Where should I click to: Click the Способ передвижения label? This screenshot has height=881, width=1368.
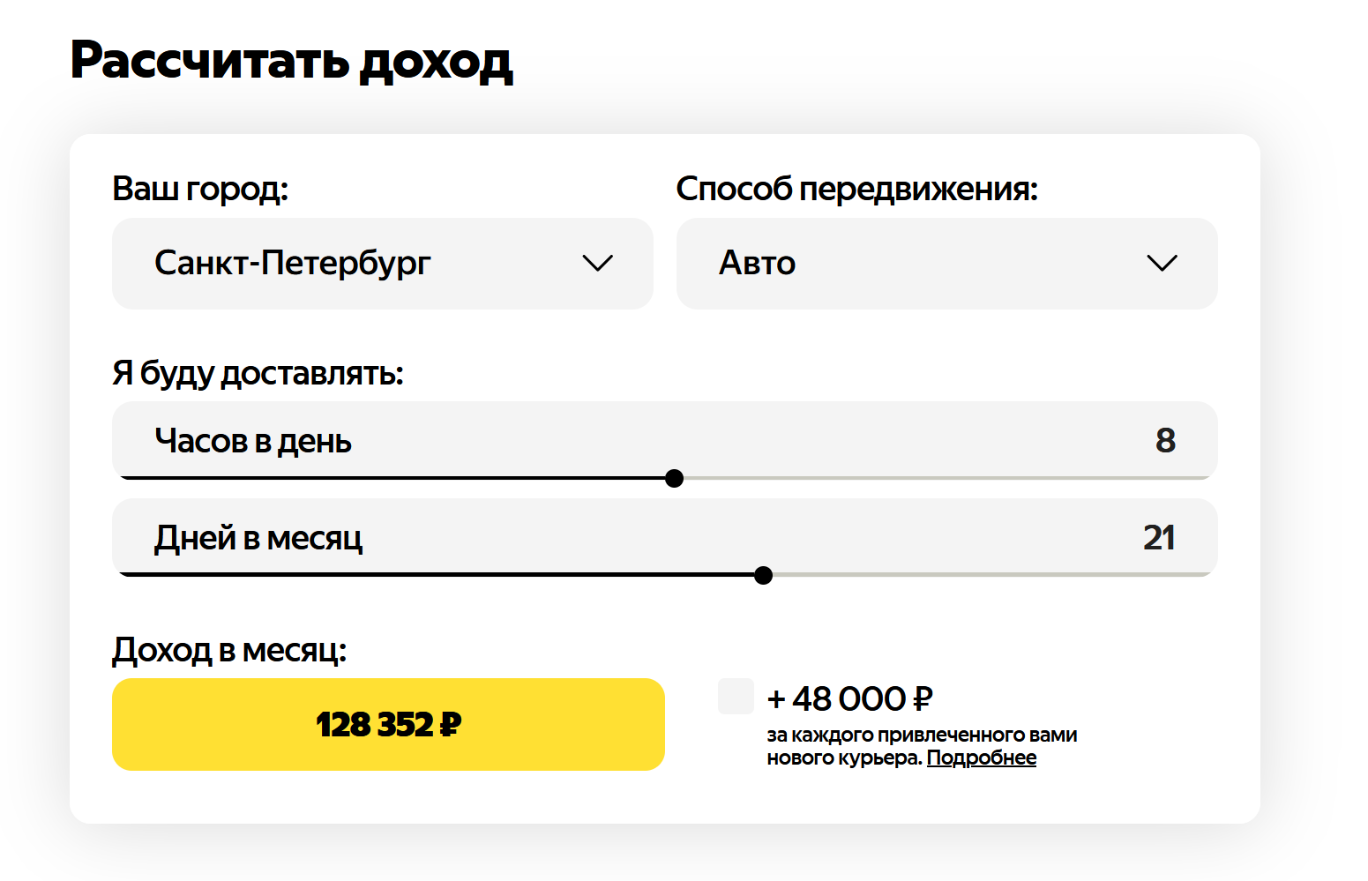856,189
